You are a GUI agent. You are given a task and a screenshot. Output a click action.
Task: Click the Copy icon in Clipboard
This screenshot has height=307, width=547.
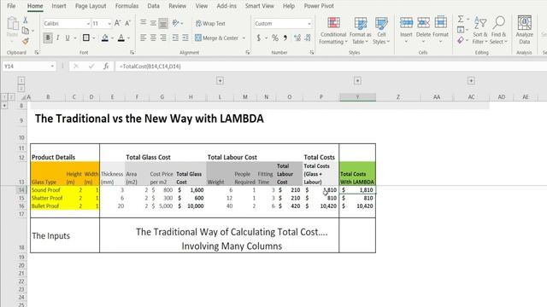[x=26, y=31]
